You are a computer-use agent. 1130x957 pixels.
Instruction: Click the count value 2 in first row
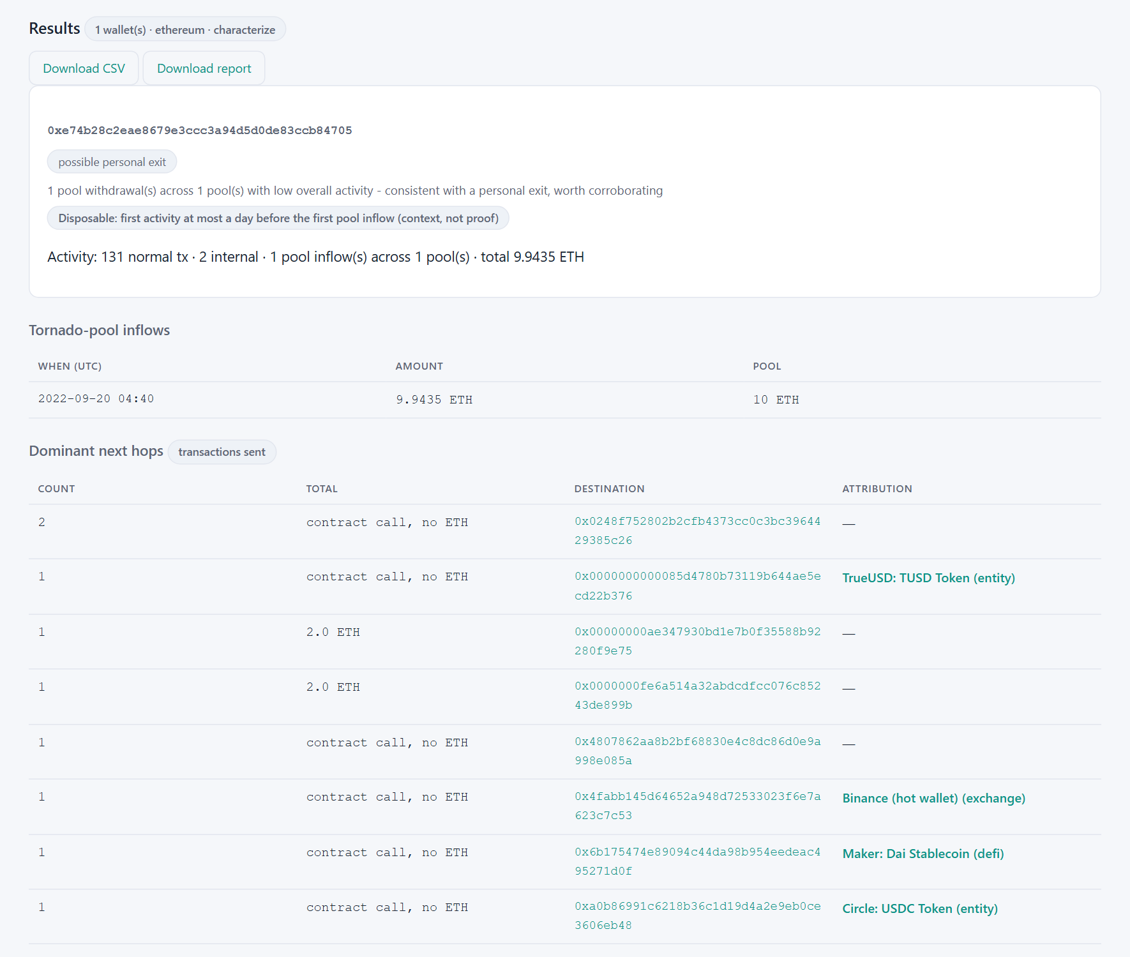(x=41, y=522)
